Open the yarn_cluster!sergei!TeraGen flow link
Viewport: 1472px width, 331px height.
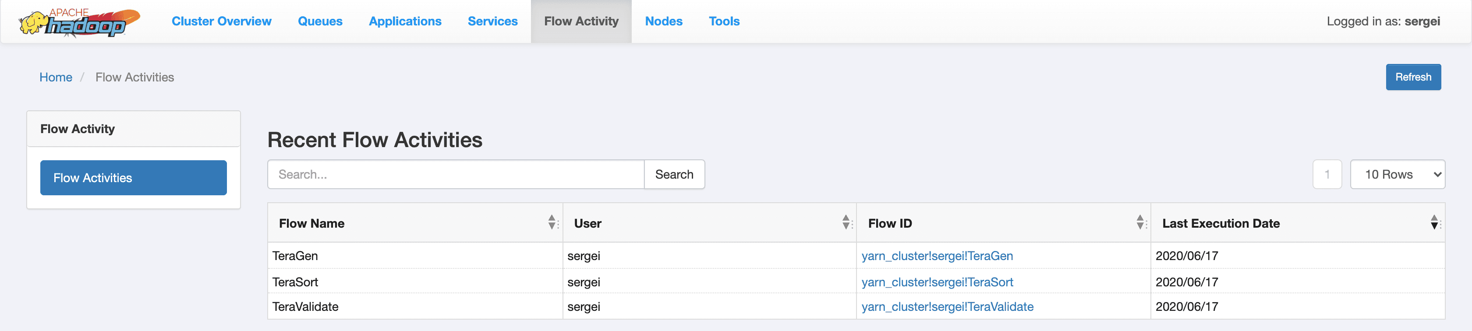click(x=937, y=256)
